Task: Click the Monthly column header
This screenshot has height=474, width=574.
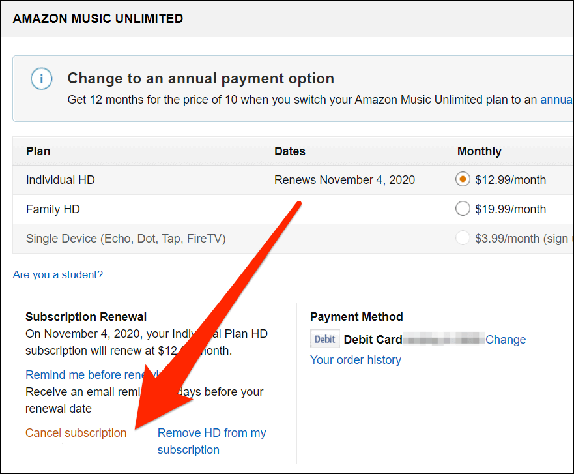Action: pos(479,151)
